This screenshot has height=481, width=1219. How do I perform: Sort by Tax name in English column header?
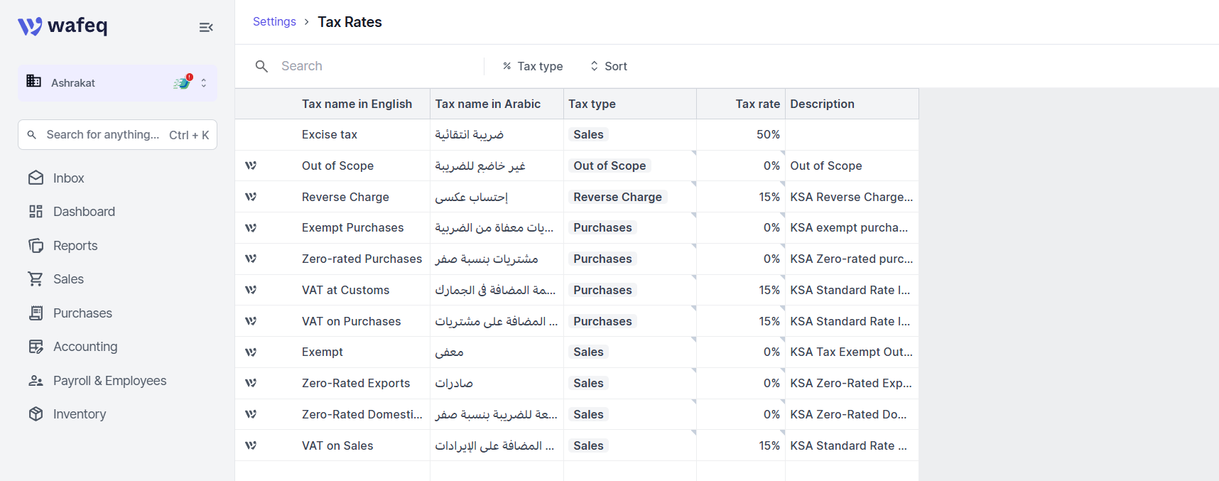point(357,104)
